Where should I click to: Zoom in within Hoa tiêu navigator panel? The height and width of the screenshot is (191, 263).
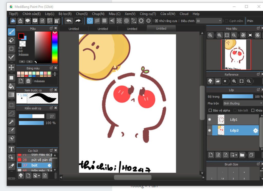tap(219, 35)
